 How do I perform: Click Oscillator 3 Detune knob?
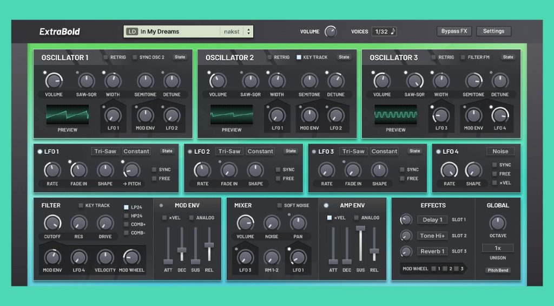(499, 81)
